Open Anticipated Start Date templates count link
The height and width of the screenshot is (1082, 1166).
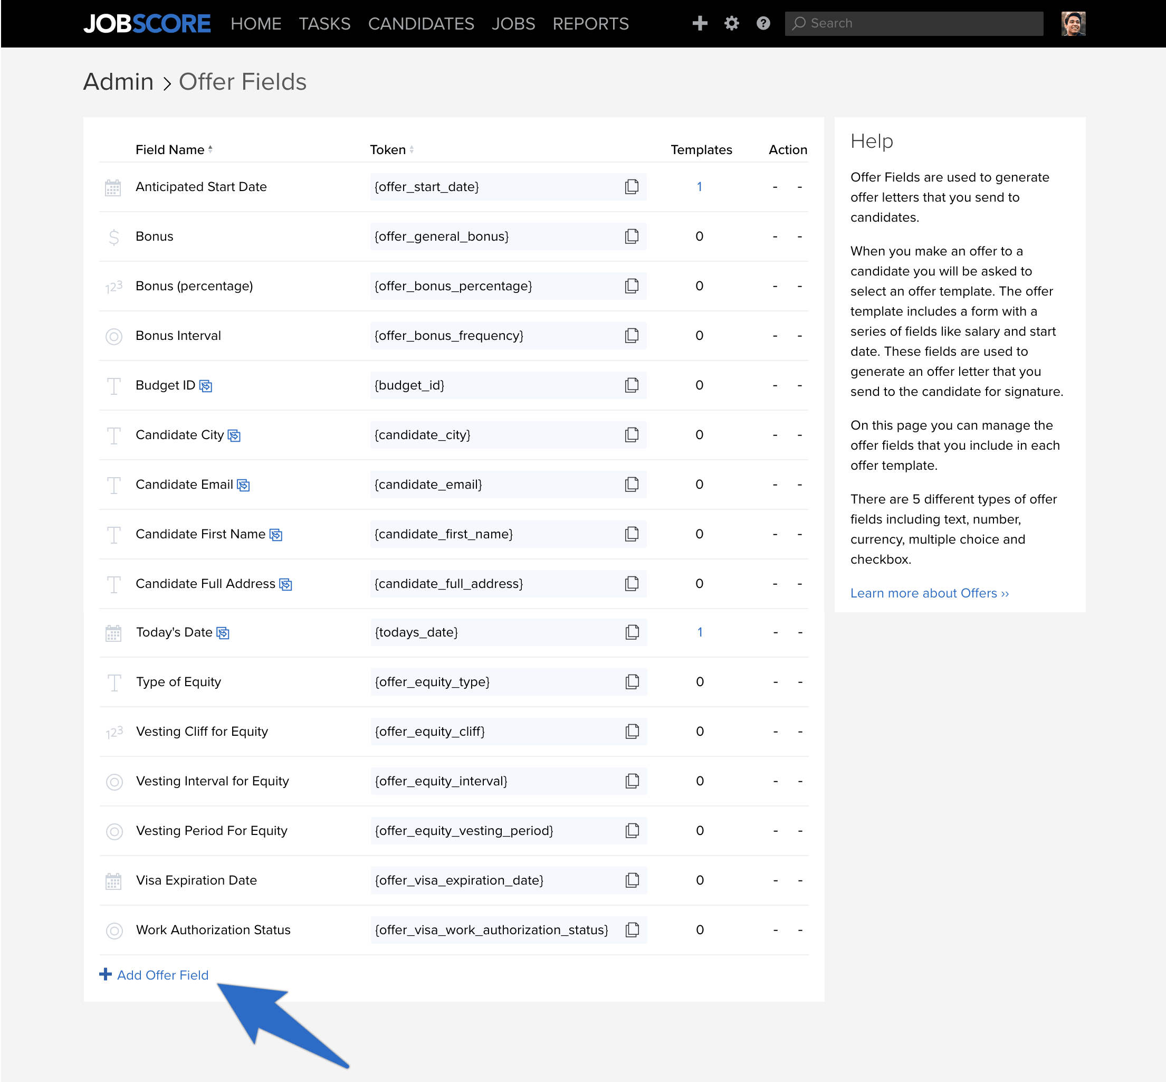(700, 187)
